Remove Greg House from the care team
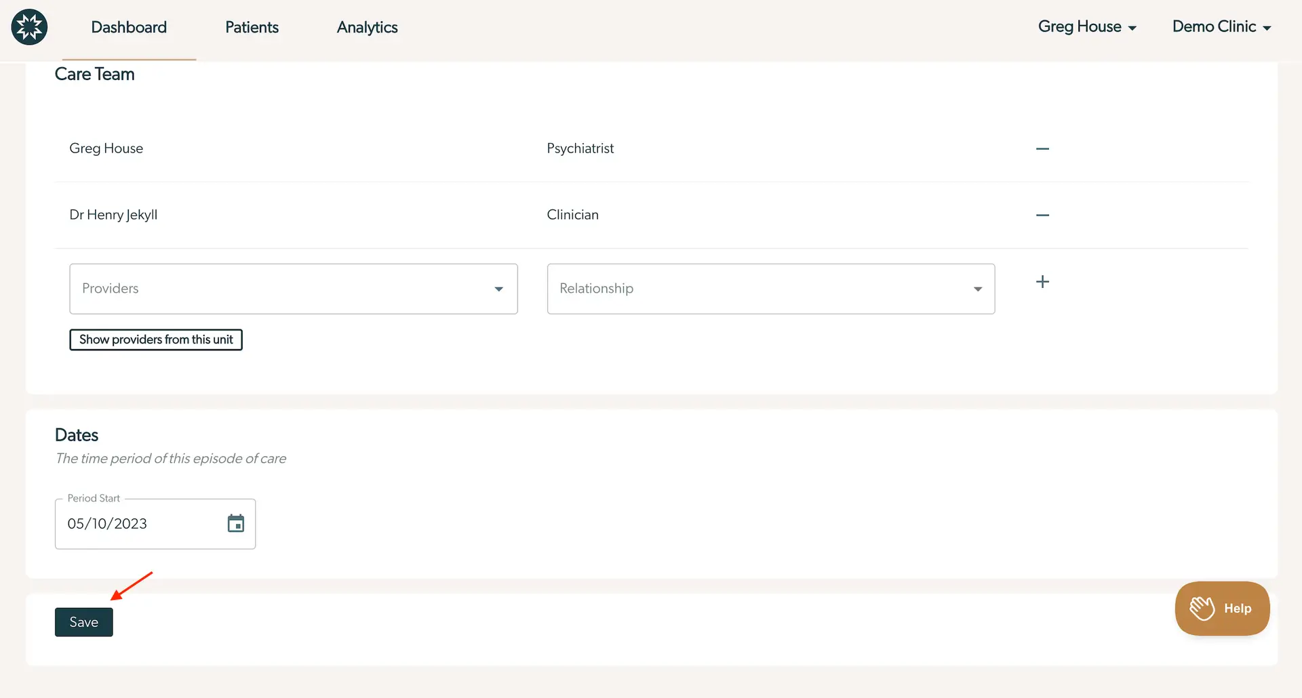 point(1042,148)
